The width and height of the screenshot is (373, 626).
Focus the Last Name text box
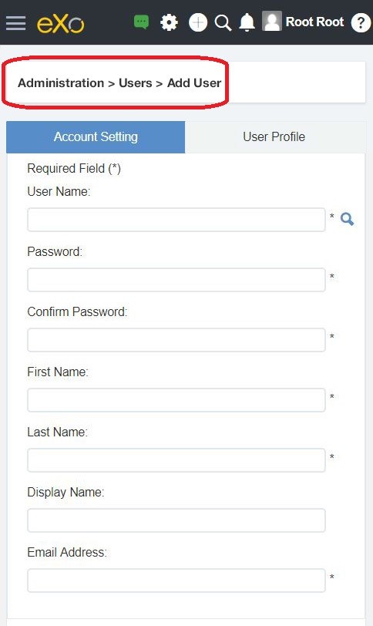coord(176,460)
